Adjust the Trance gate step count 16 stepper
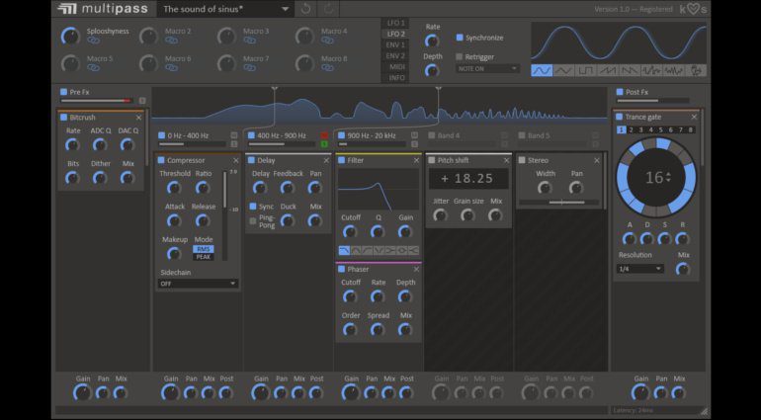 pyautogui.click(x=668, y=178)
